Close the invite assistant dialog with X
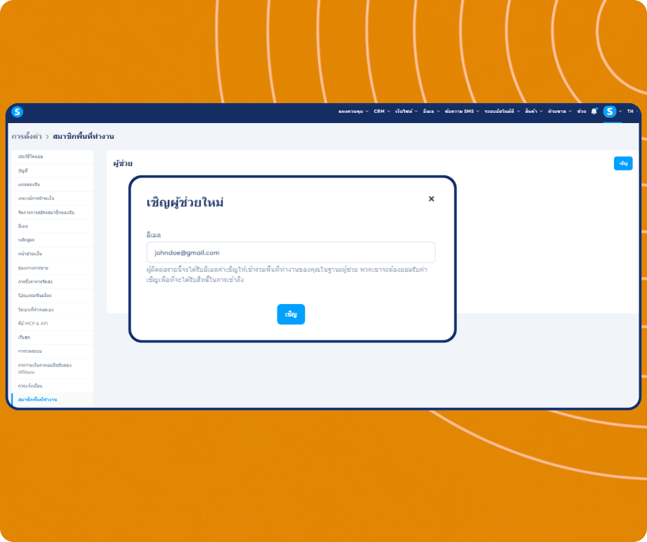Screen dimensions: 647x542 [x=431, y=199]
